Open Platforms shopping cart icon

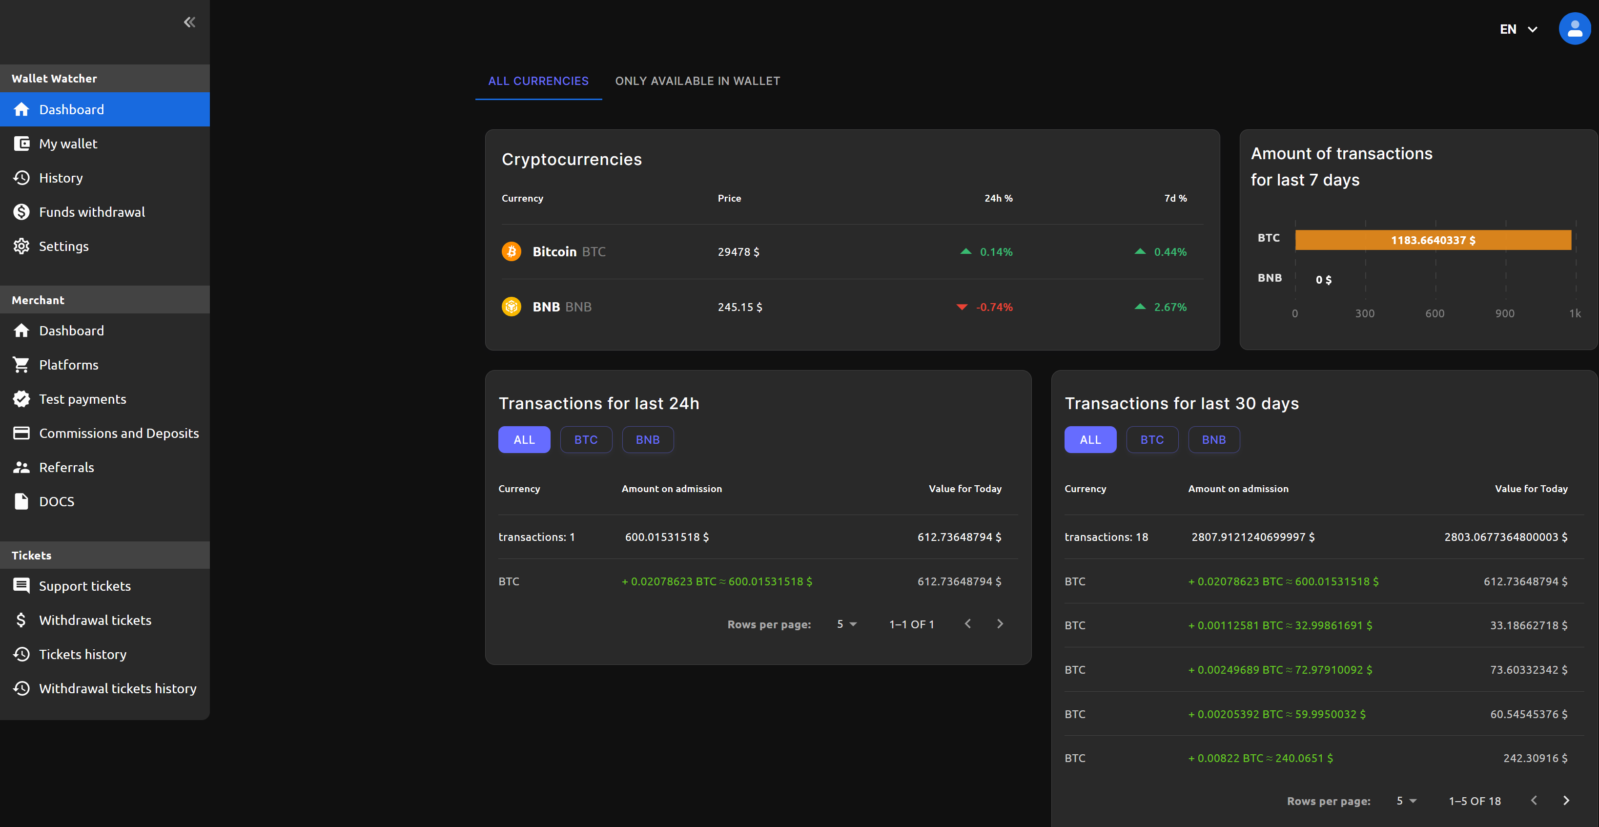click(x=22, y=365)
